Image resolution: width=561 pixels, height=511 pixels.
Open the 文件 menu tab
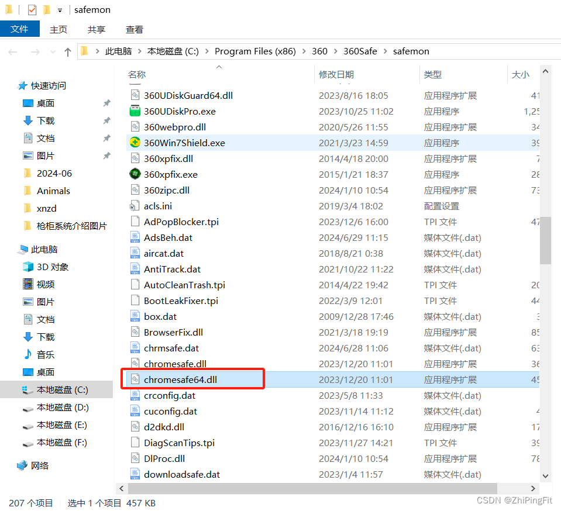coord(20,29)
